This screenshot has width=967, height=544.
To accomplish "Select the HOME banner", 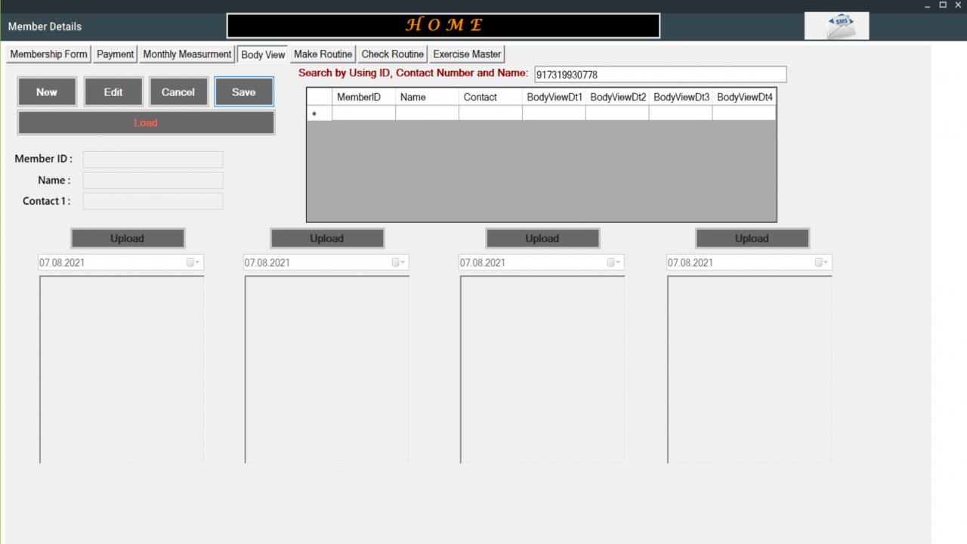I will 443,25.
